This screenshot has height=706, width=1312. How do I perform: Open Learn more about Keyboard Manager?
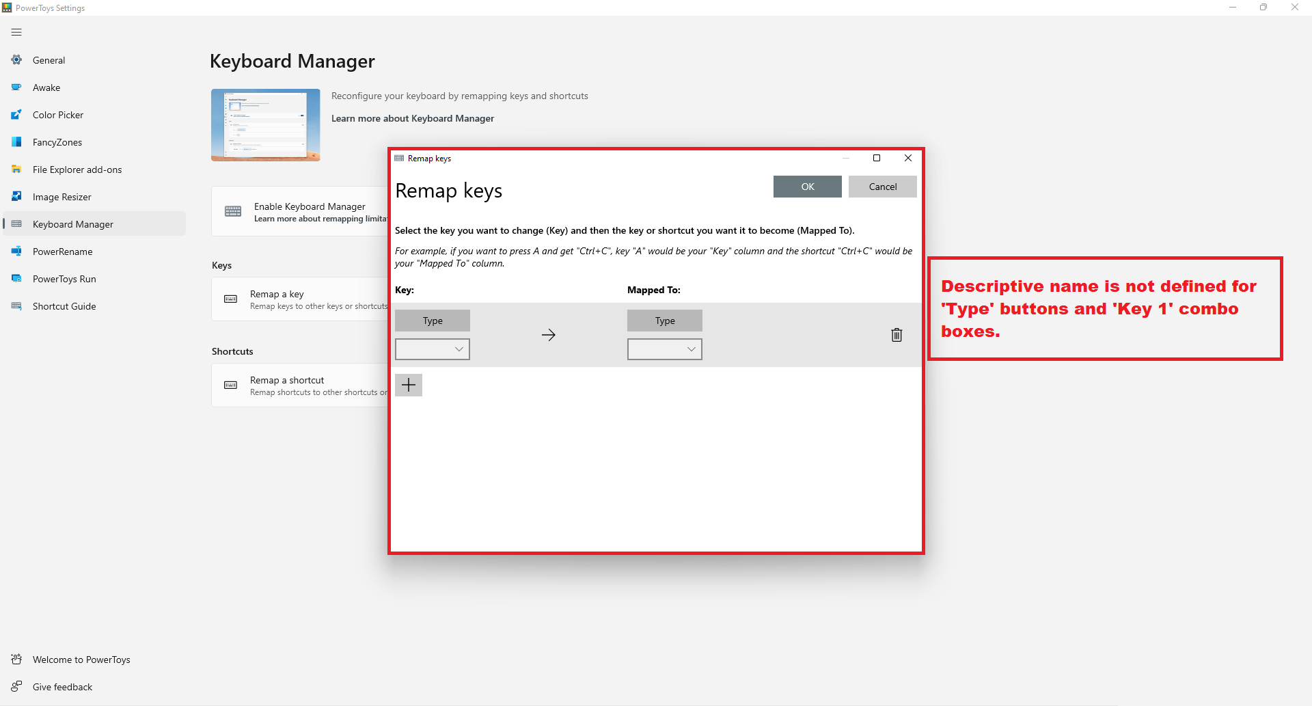coord(413,118)
